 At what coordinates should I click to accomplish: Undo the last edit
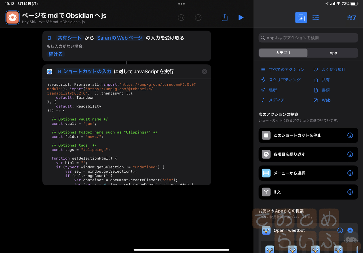181,18
